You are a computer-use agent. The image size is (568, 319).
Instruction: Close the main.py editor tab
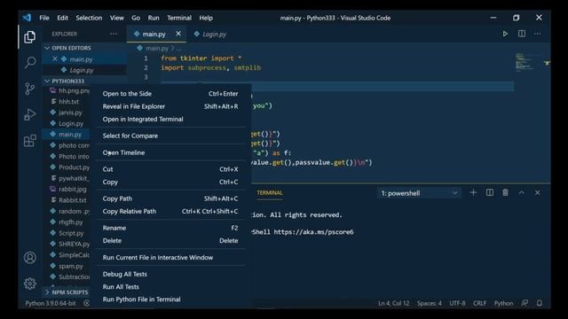(178, 34)
